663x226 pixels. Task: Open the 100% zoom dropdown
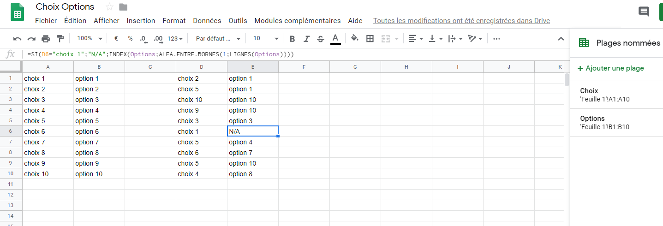coord(90,39)
